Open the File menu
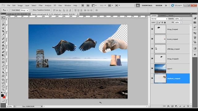This screenshot has width=198, height=111. tap(9, 6)
